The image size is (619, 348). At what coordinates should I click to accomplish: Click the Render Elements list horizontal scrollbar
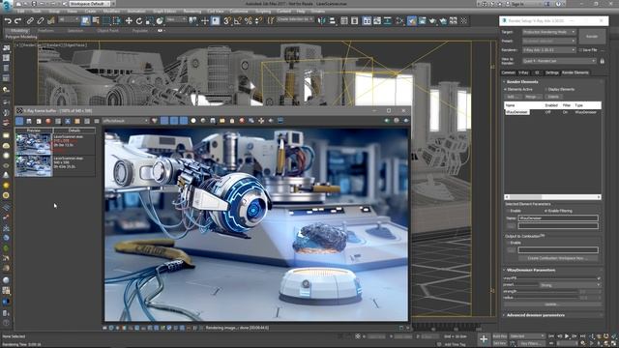tap(552, 197)
